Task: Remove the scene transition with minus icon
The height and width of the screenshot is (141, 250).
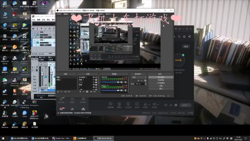Action: (142, 81)
